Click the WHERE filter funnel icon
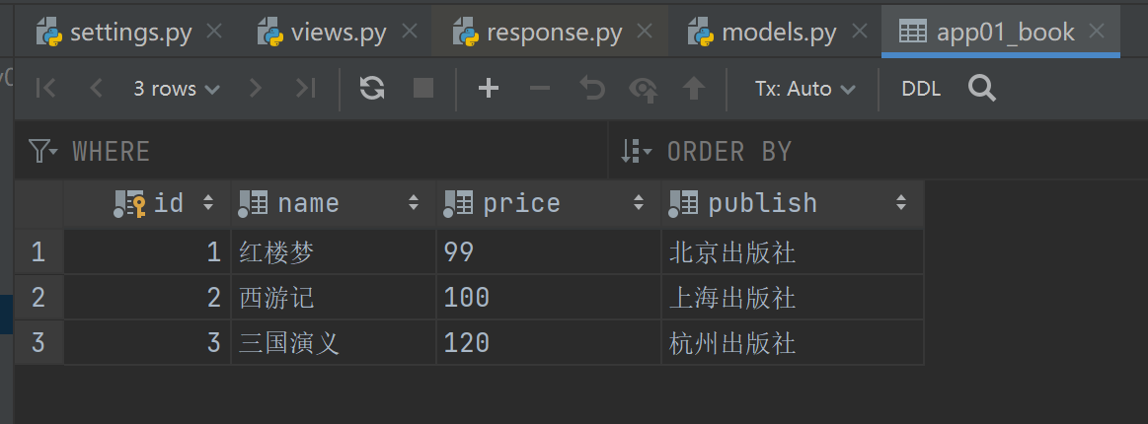1148x424 pixels. click(x=43, y=151)
